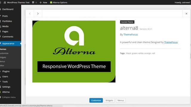Close the theme details overlay
This screenshot has height=107, width=191.
coord(186,14)
